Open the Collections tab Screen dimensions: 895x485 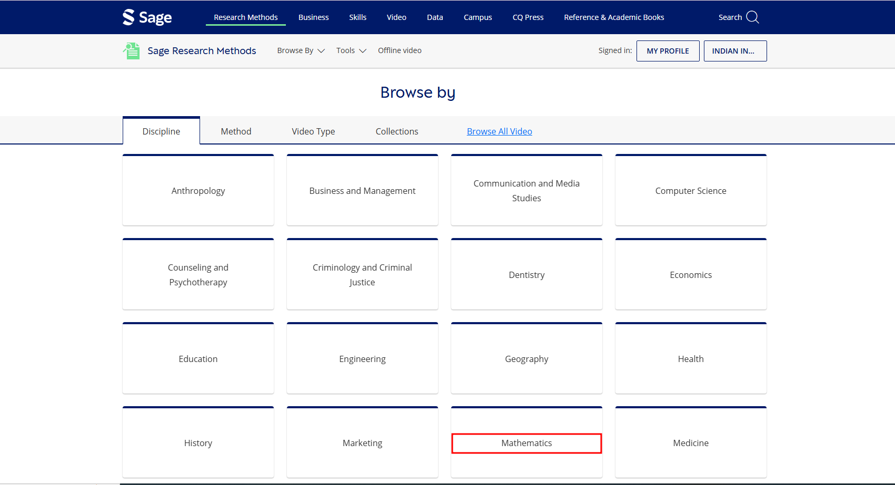[396, 131]
